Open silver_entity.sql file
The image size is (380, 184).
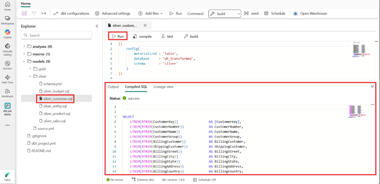[x=53, y=106]
